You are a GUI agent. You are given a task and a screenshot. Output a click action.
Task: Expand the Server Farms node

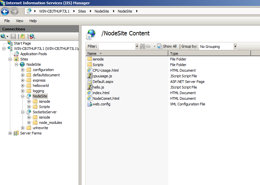pyautogui.click(x=10, y=133)
